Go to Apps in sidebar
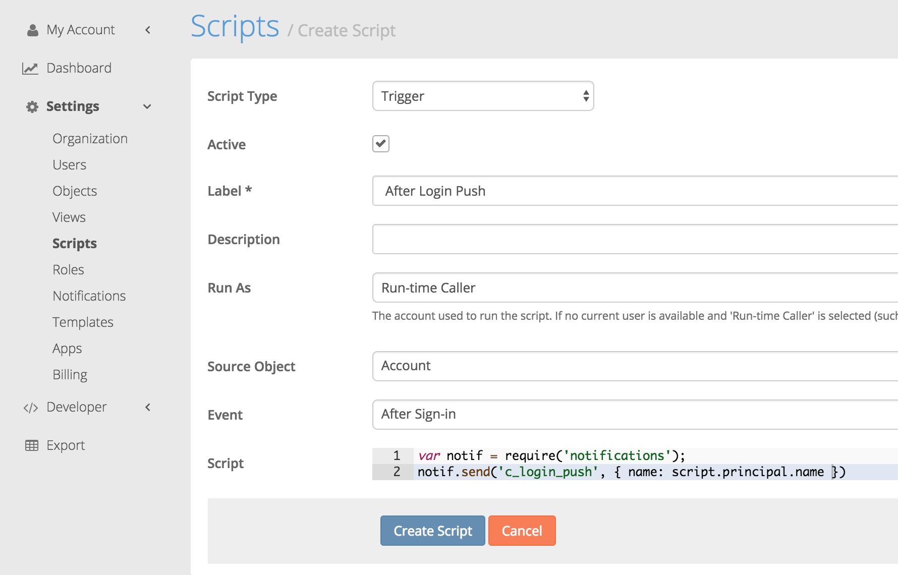The image size is (898, 575). tap(67, 349)
